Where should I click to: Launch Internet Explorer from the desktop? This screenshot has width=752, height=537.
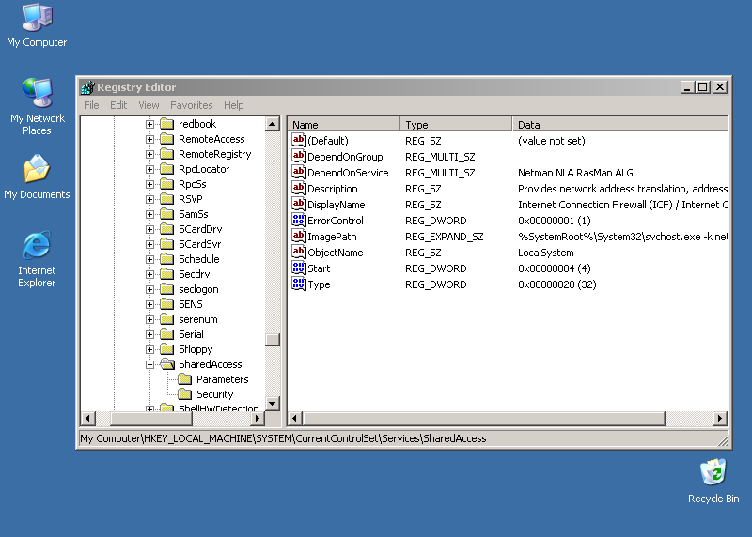coord(37,259)
